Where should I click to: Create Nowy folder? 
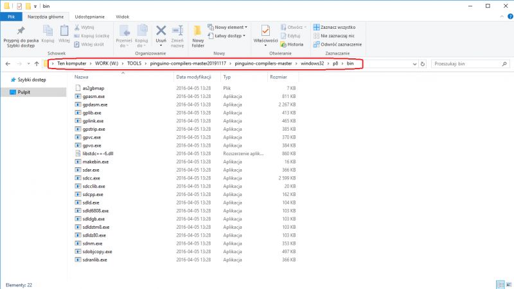[x=198, y=37]
